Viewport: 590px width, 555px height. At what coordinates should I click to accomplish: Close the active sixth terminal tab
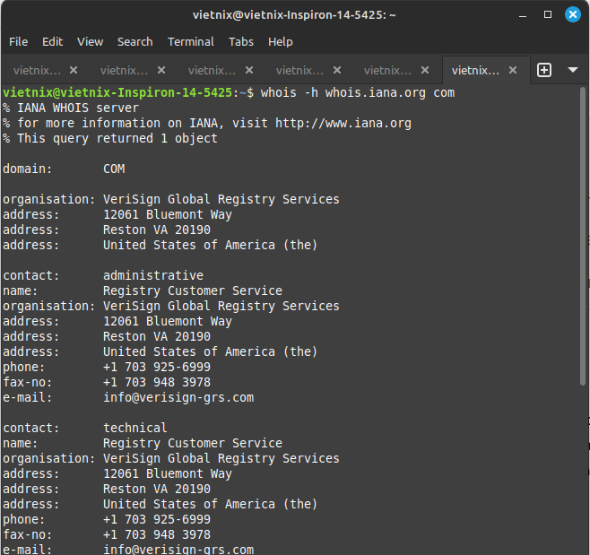(x=513, y=70)
